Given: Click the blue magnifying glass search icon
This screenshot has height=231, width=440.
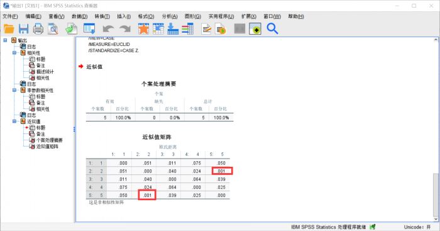Looking at the screenshot, I should 272,29.
